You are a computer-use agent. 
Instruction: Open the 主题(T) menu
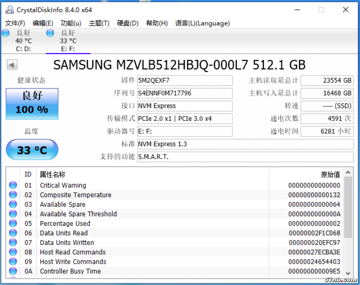click(99, 23)
